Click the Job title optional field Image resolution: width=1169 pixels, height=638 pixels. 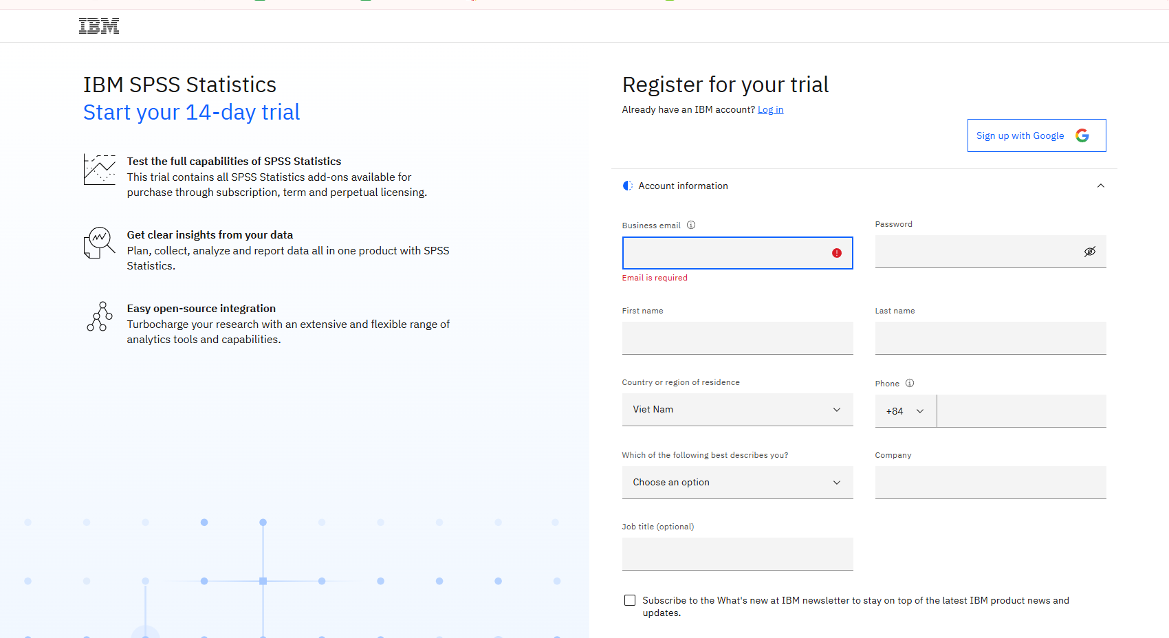point(737,554)
